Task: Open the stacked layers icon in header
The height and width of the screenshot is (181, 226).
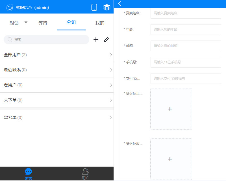Action: click(107, 8)
